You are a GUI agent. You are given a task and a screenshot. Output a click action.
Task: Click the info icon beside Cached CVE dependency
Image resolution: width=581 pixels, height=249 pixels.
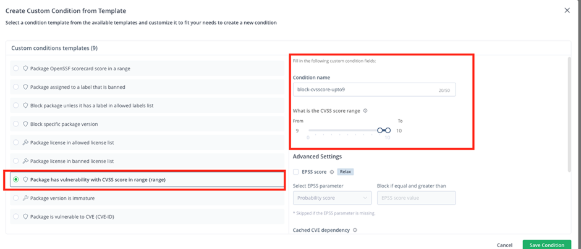(355, 230)
